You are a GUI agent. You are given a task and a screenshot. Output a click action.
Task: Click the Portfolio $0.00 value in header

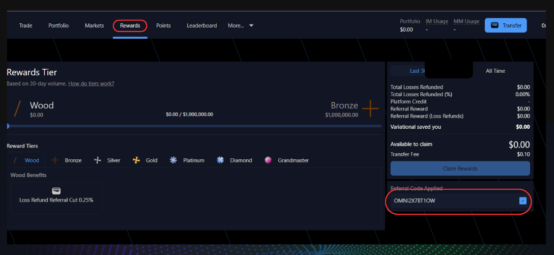(x=406, y=30)
